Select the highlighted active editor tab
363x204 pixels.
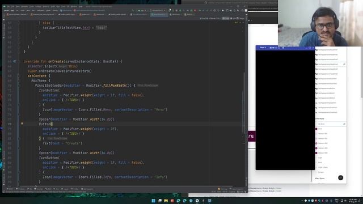(x=160, y=14)
